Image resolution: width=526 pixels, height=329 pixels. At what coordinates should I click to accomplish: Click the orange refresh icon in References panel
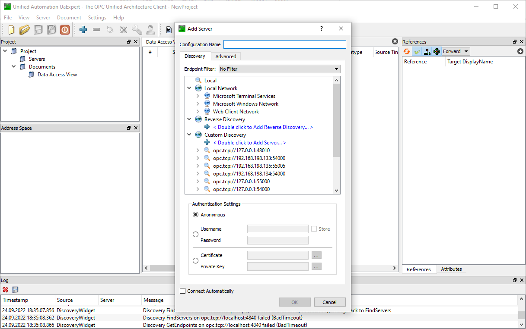[407, 51]
